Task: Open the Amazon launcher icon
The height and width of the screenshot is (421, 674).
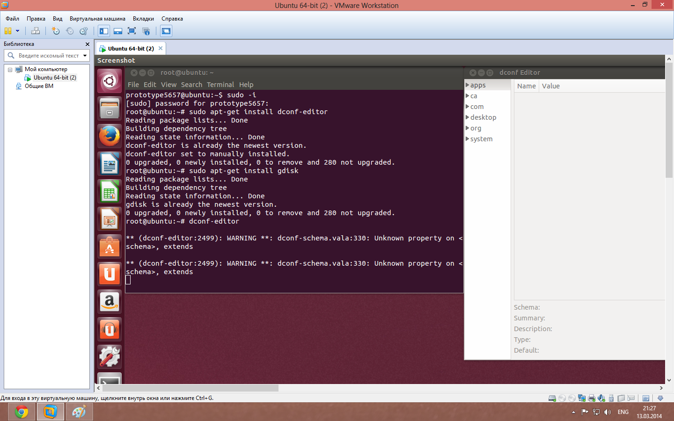Action: 110,302
